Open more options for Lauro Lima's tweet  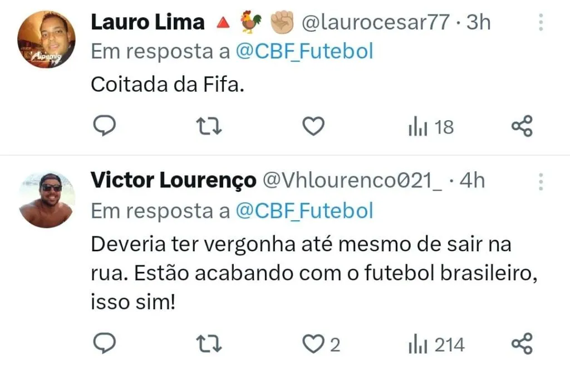point(541,22)
